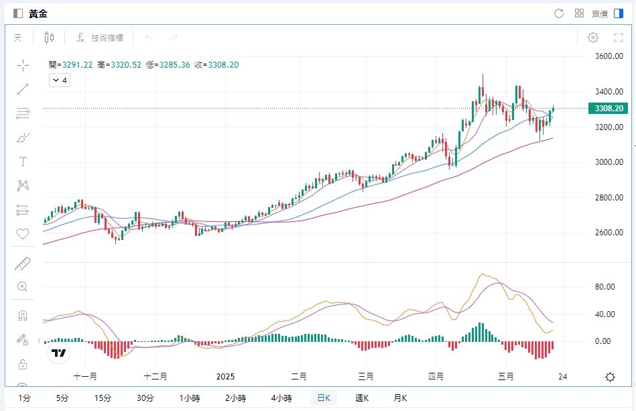Select the ruler measure tool

click(23, 263)
